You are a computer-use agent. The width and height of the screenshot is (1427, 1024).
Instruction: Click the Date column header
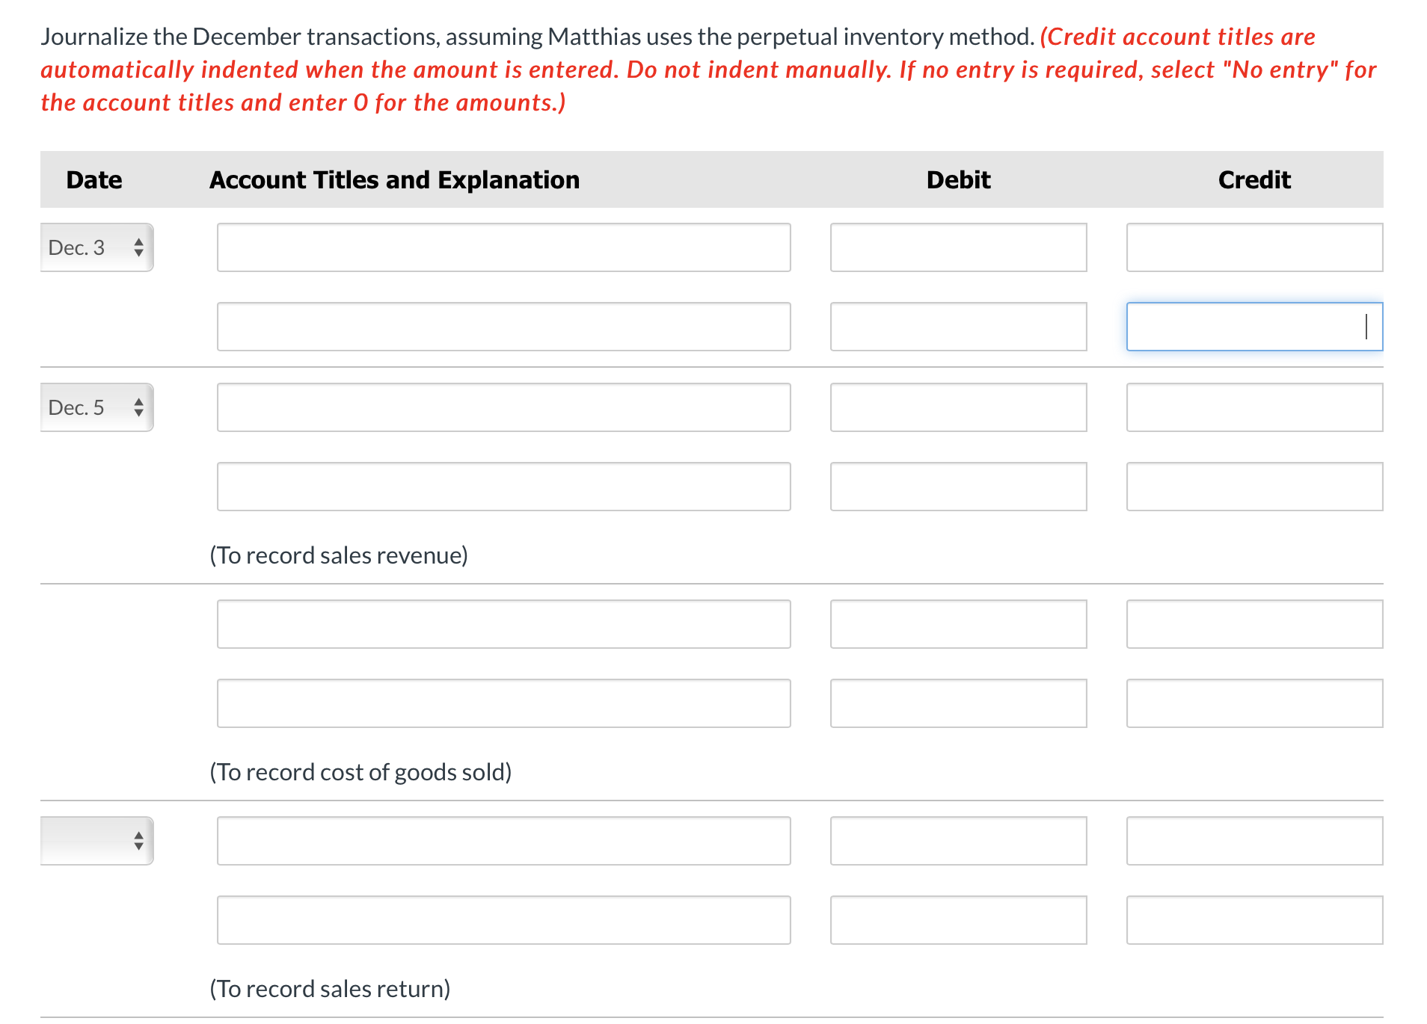[94, 180]
